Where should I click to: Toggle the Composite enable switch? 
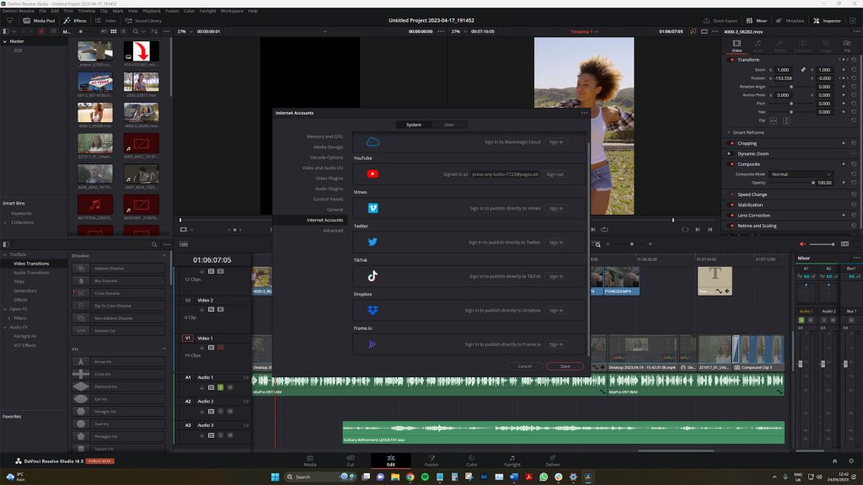click(x=732, y=164)
